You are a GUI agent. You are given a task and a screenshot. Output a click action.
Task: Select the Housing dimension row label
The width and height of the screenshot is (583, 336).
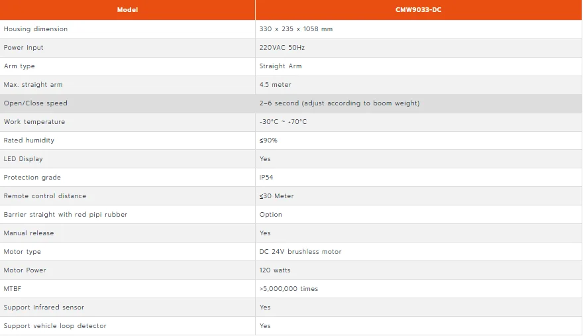pos(36,29)
